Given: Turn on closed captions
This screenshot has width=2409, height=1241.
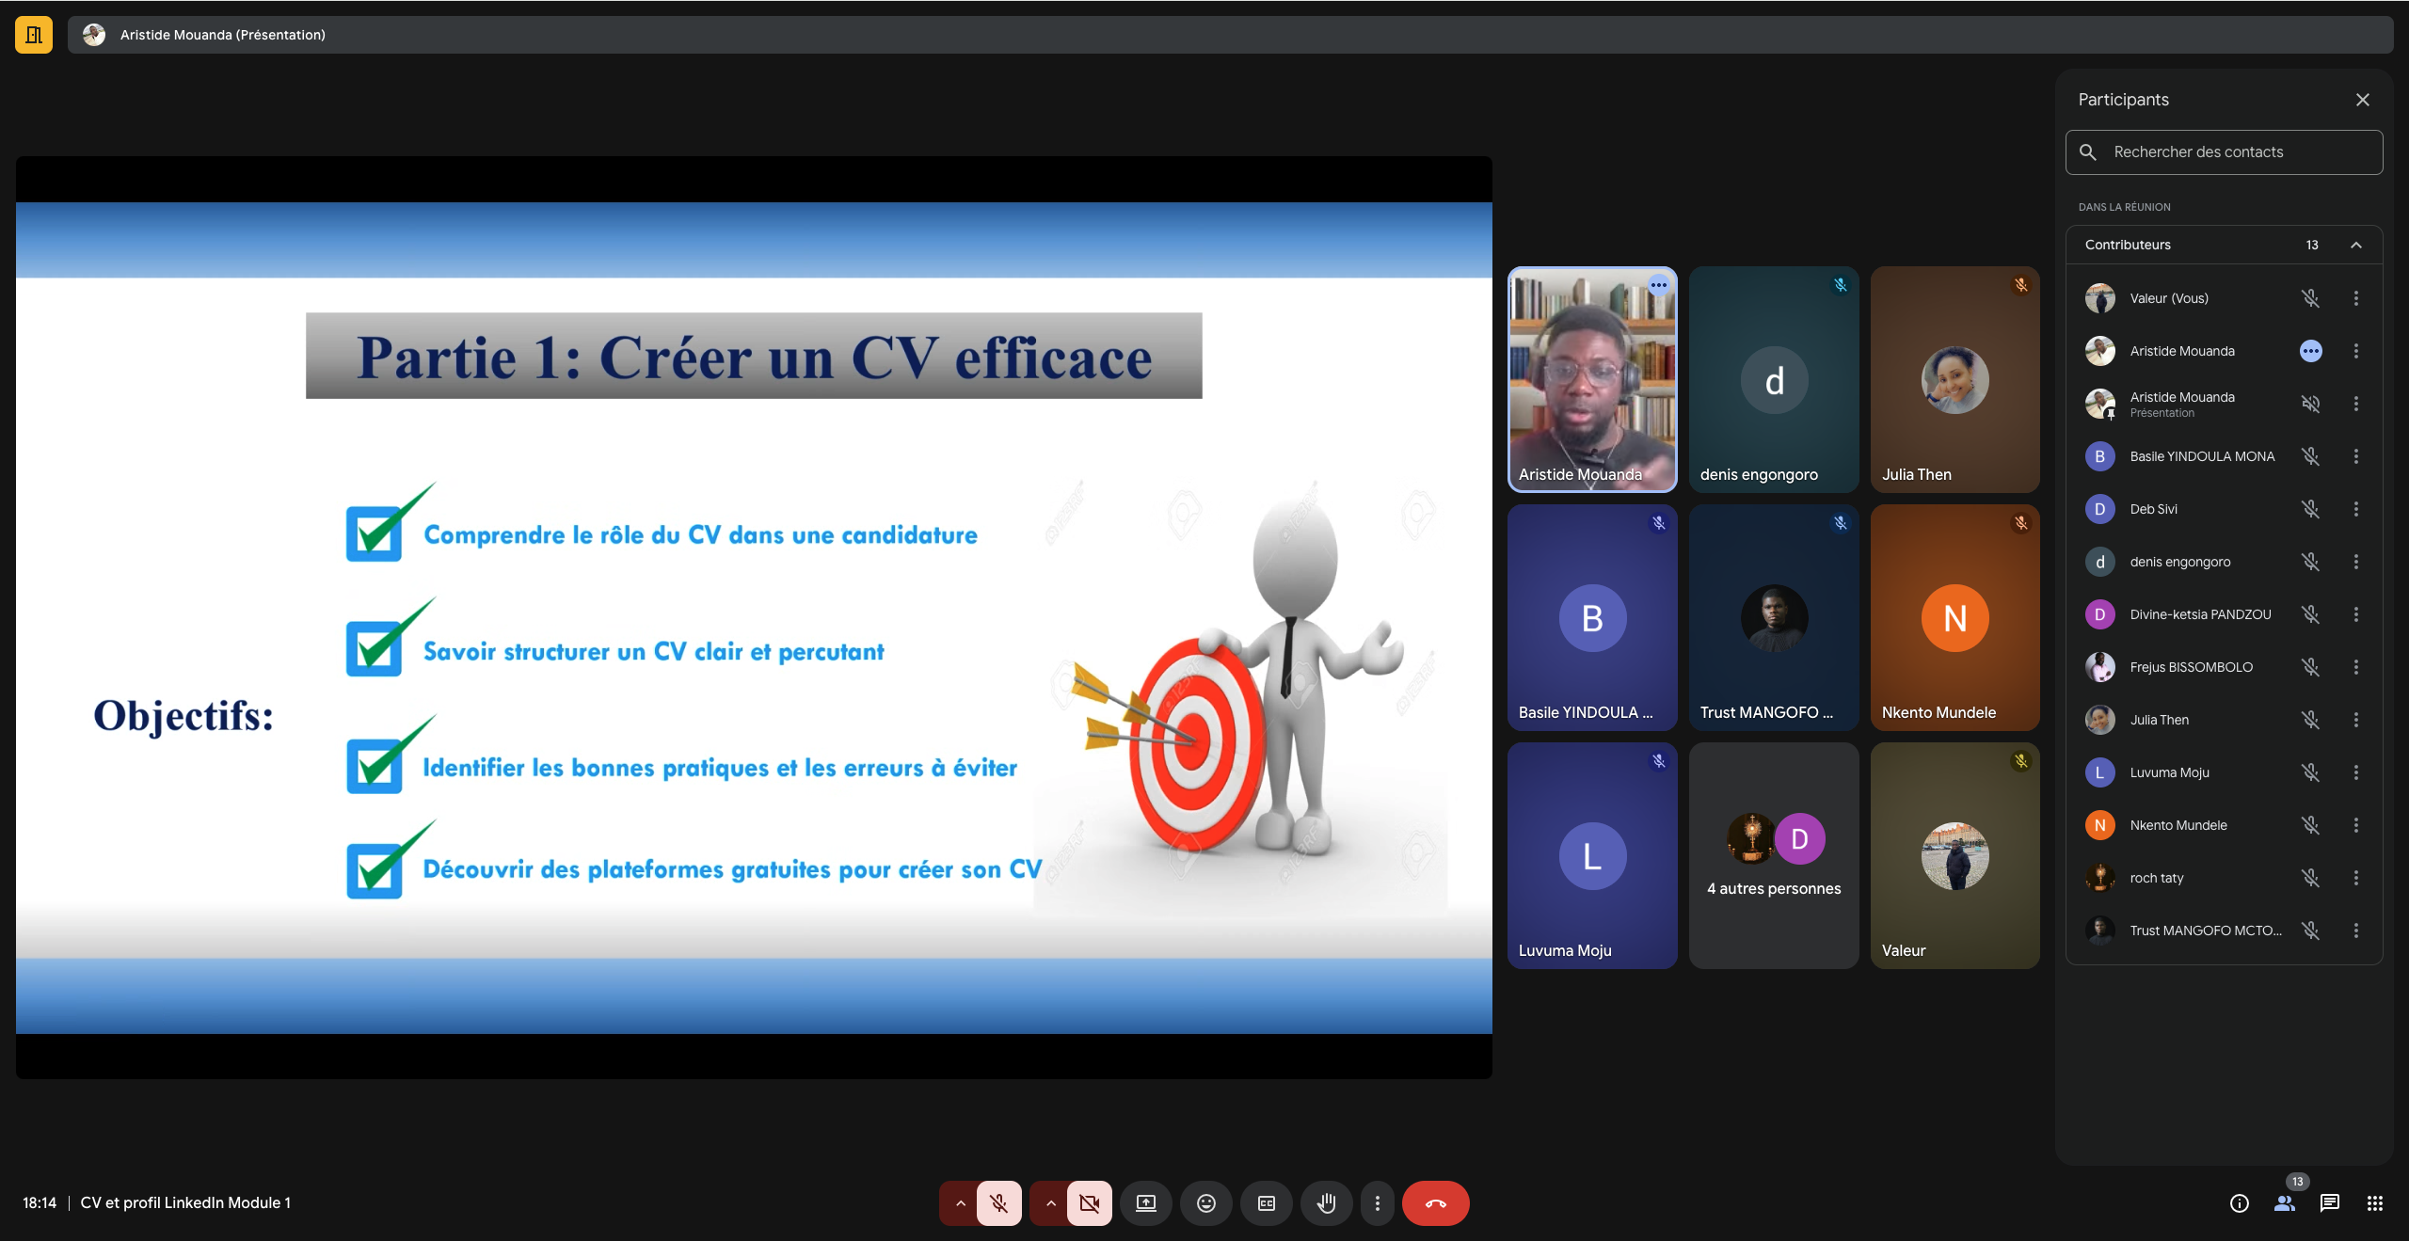Looking at the screenshot, I should (x=1267, y=1203).
